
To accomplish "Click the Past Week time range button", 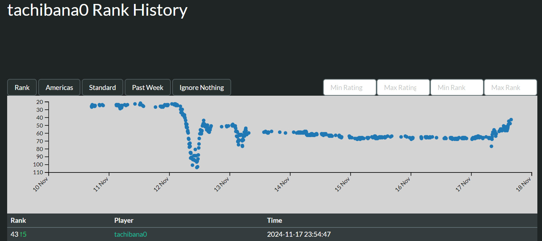I will tap(148, 87).
